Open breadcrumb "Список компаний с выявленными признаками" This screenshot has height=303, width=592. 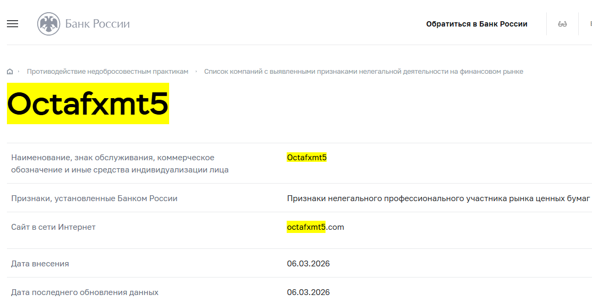pos(363,72)
